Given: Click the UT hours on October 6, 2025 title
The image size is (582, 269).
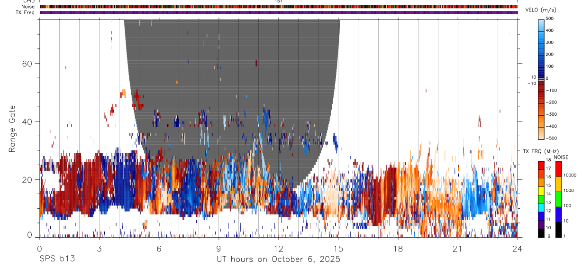Looking at the screenshot, I should point(279,260).
